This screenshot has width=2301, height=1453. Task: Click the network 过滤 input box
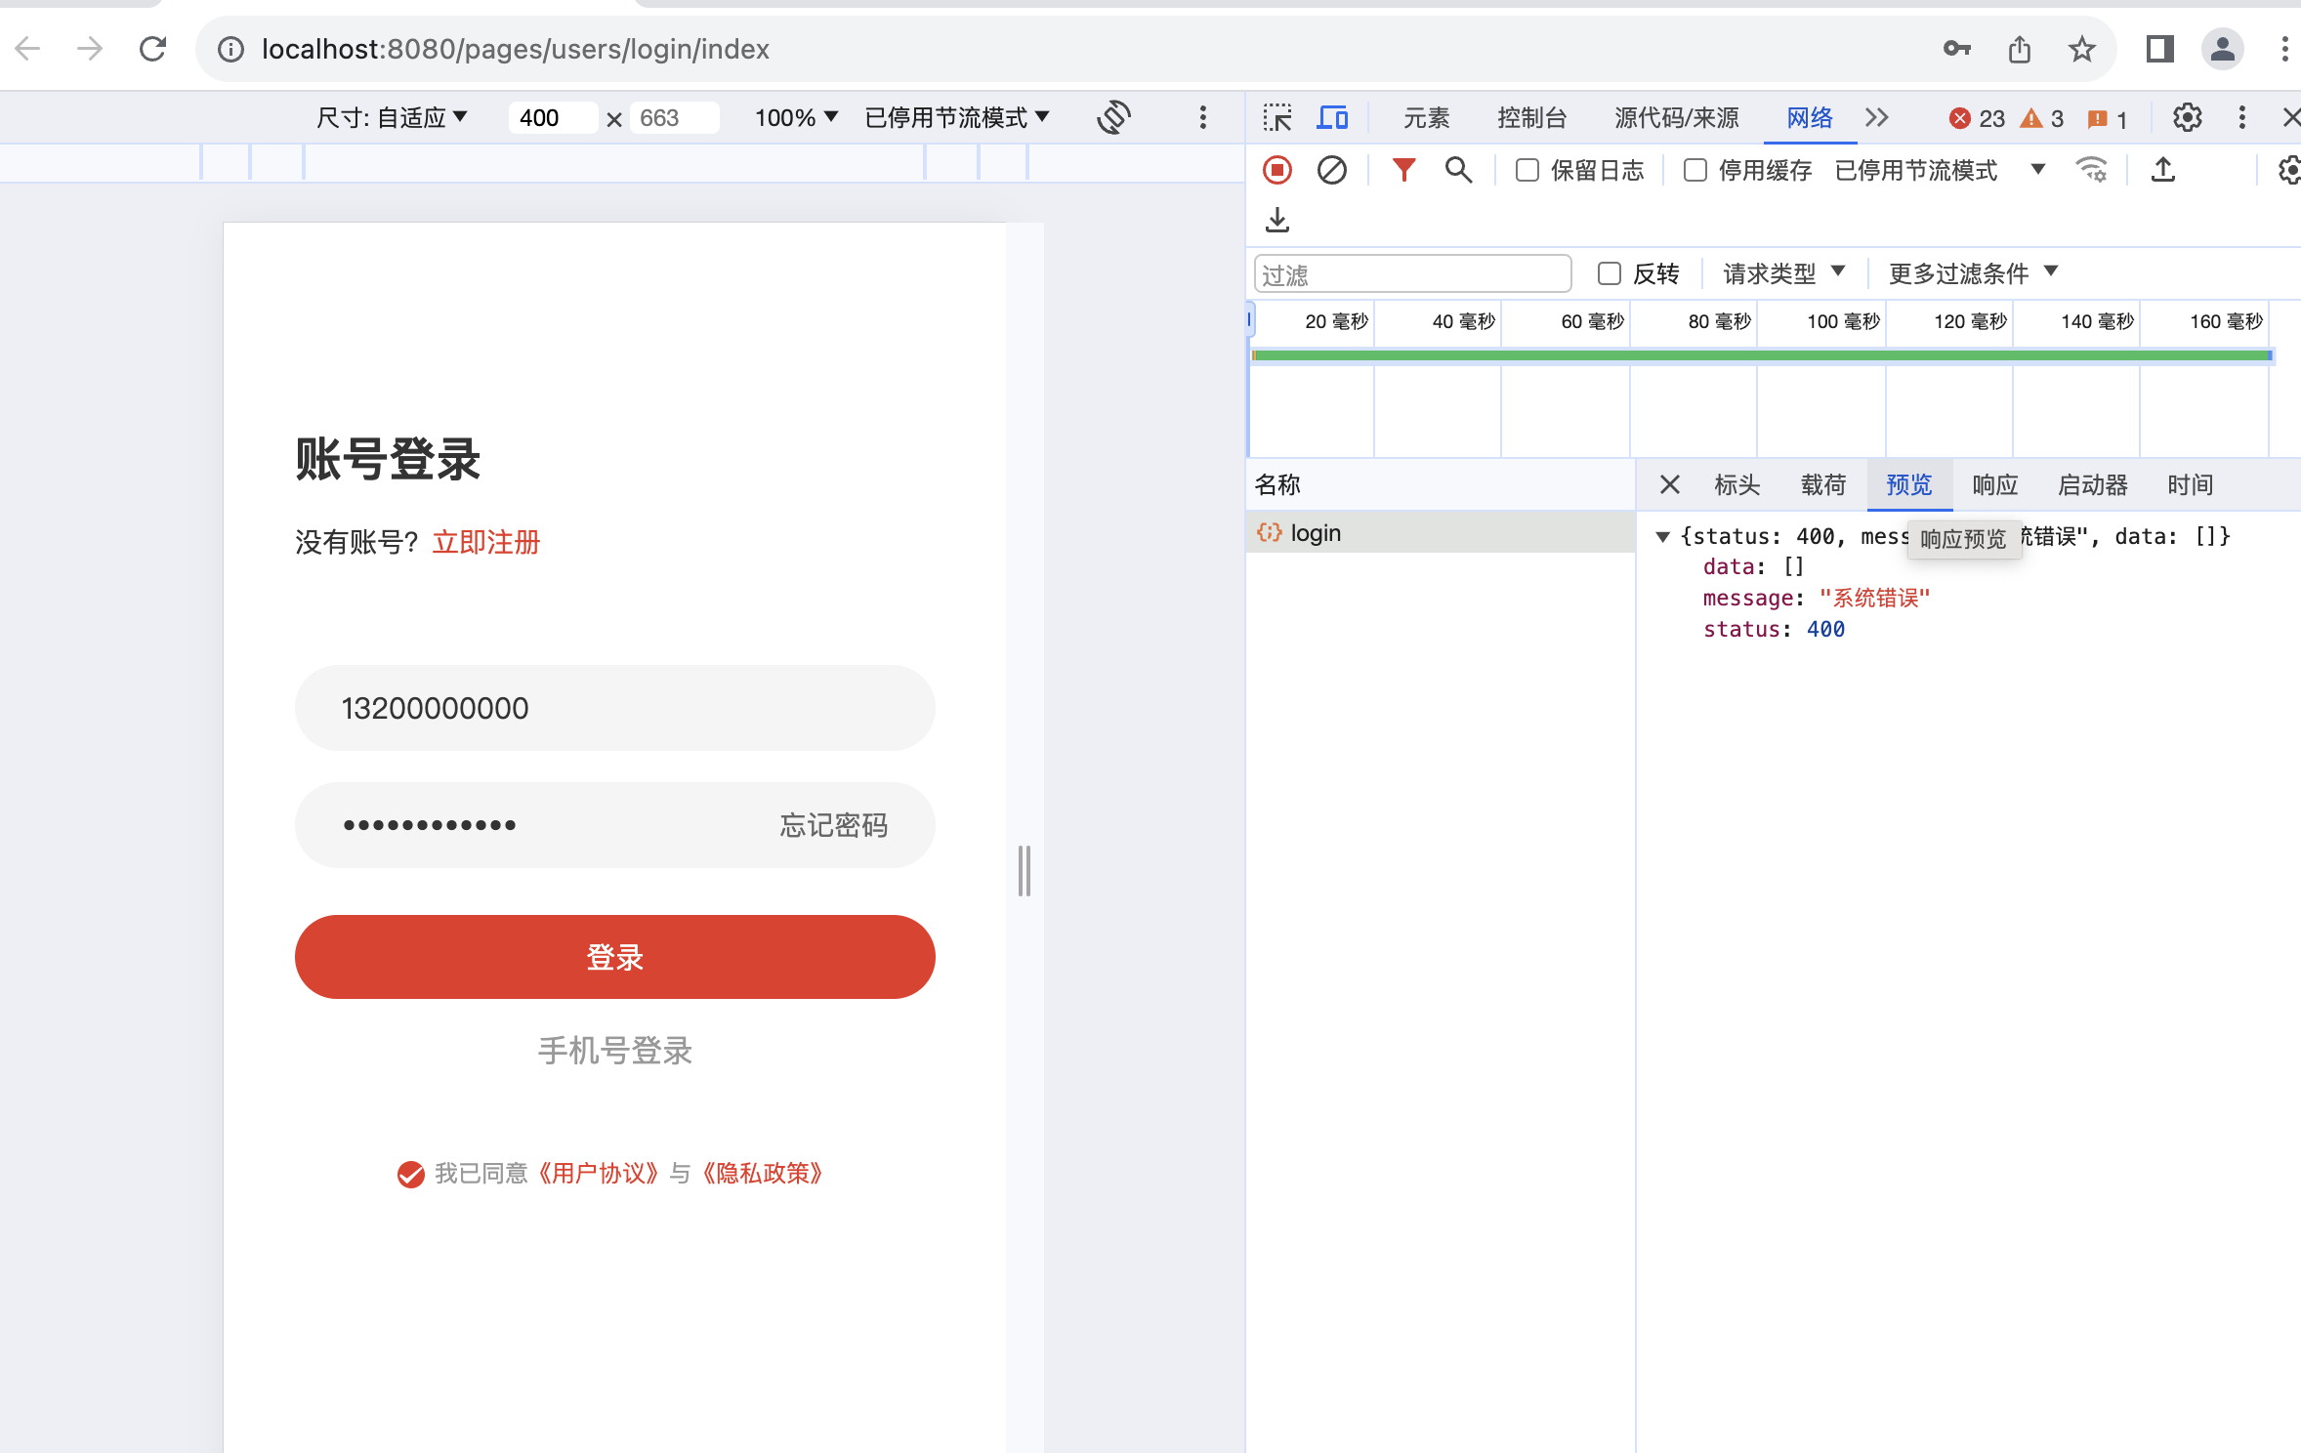(x=1413, y=274)
